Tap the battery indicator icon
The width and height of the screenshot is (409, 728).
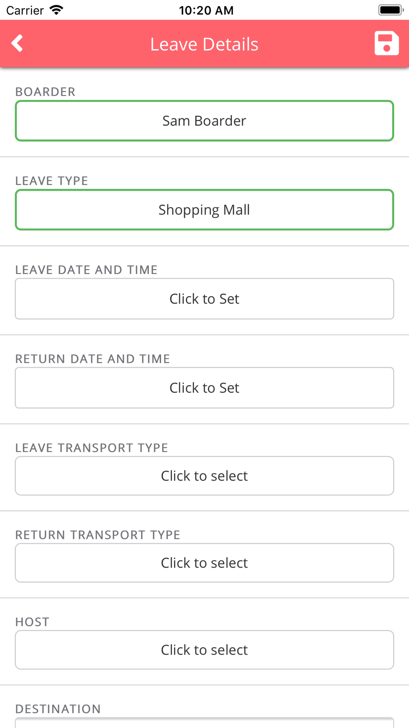(x=391, y=10)
